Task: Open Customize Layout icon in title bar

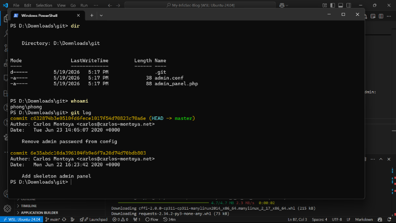Action: pos(325,5)
